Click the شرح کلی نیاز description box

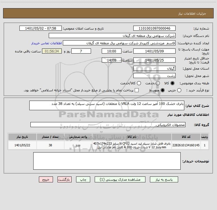click(107, 105)
